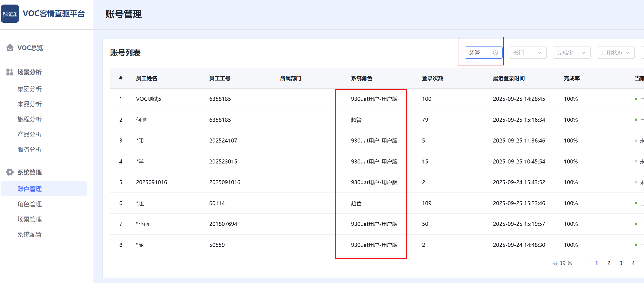Click the Changan logo icon
644x283 pixels.
pyautogui.click(x=10, y=14)
